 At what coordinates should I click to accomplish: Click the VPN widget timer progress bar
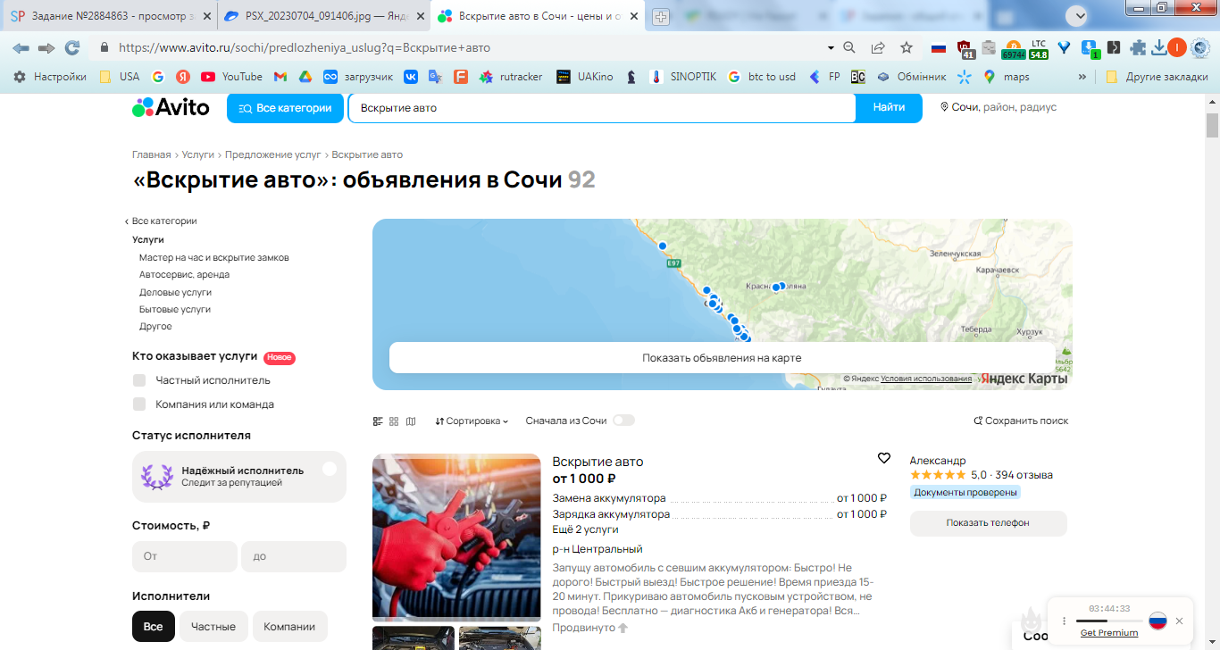[x=1109, y=621]
